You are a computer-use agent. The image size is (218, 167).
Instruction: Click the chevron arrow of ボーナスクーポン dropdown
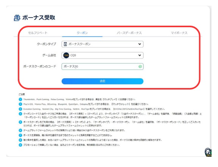pos(140,44)
